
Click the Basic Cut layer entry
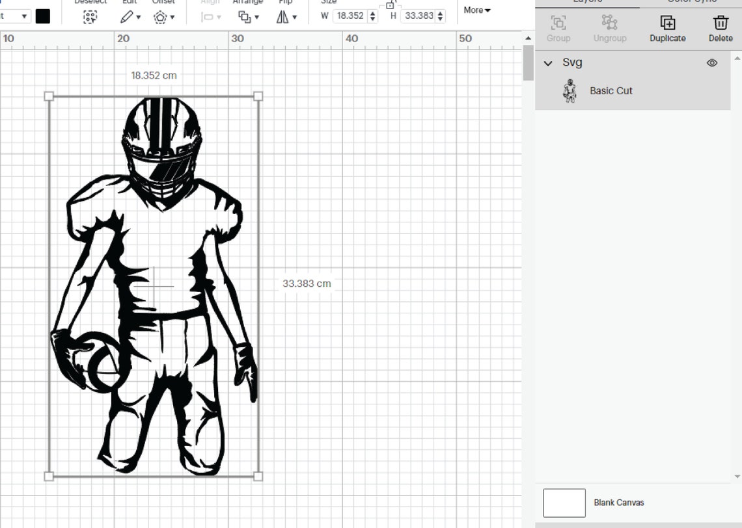(x=611, y=90)
